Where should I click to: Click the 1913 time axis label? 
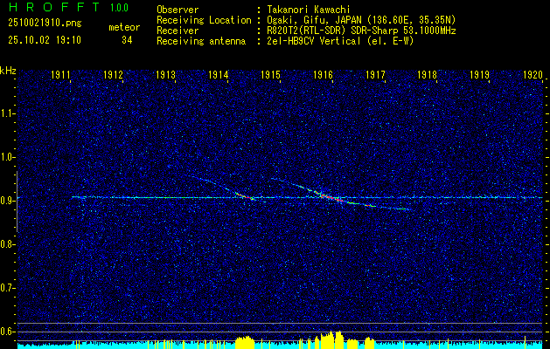[x=165, y=74]
